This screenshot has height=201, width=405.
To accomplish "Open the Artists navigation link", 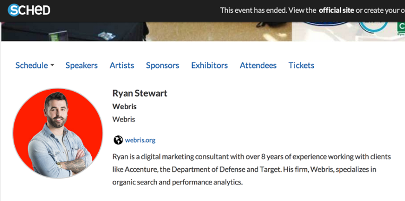I will pos(122,65).
